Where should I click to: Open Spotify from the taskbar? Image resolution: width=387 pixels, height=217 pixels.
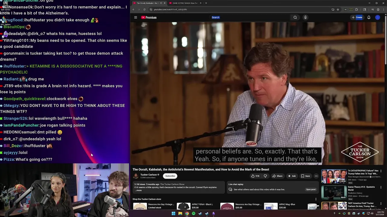click(x=193, y=214)
